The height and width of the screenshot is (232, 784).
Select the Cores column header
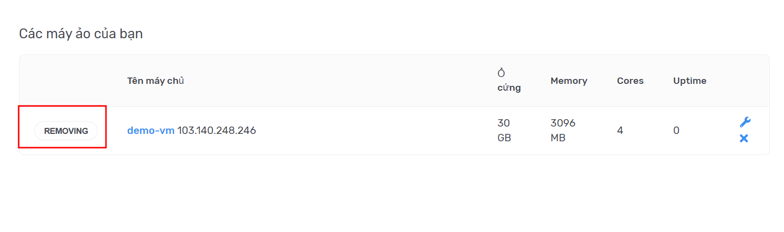(x=630, y=81)
